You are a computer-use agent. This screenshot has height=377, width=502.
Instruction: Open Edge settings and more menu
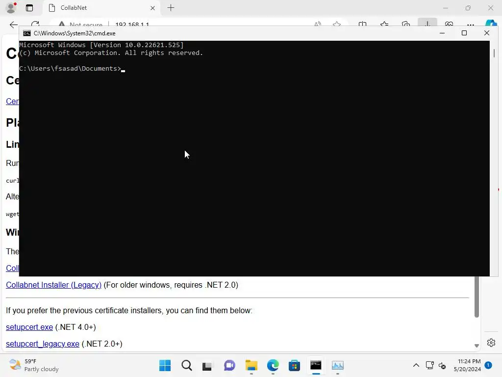click(x=470, y=25)
